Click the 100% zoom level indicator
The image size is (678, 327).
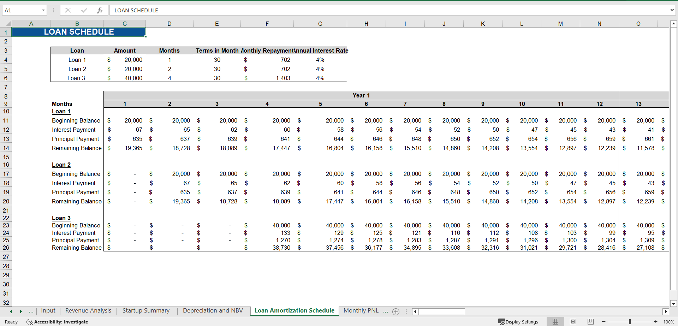(x=669, y=322)
